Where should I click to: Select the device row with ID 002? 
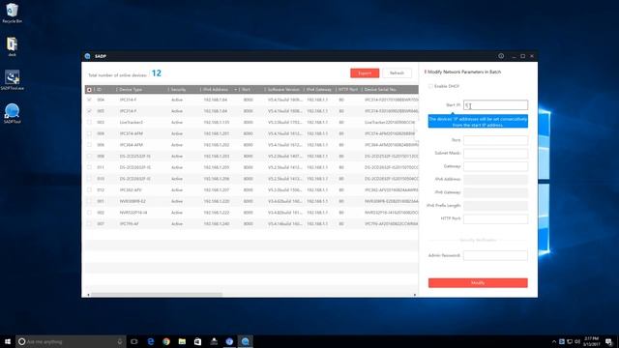pos(251,213)
